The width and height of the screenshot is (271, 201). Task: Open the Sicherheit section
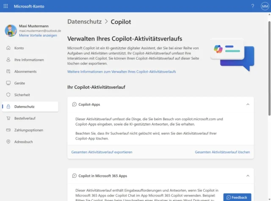click(x=30, y=95)
